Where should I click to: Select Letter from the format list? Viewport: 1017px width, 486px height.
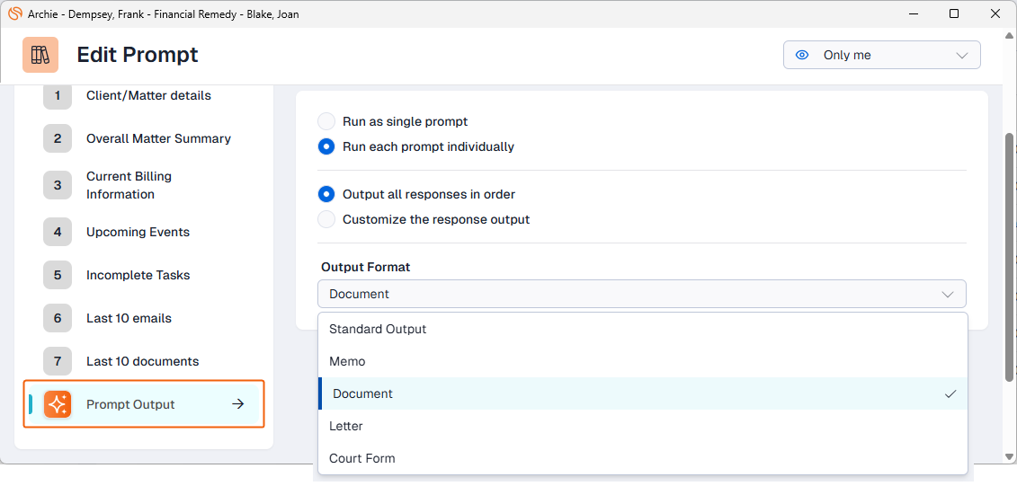point(346,426)
